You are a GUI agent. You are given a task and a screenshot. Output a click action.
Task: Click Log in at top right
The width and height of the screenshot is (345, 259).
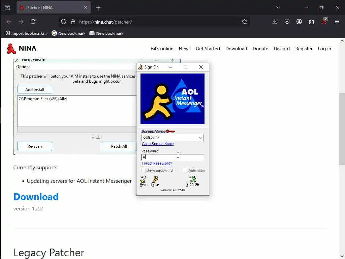point(324,49)
